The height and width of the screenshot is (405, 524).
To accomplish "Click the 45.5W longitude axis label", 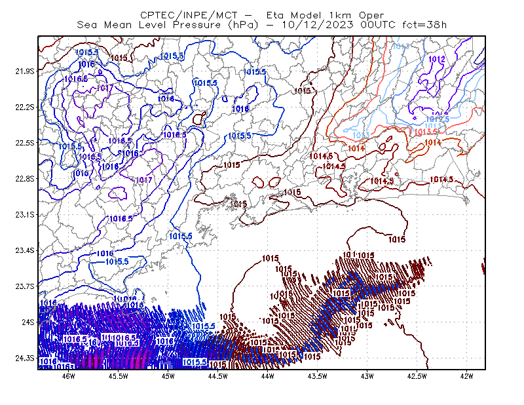I will pos(119,376).
